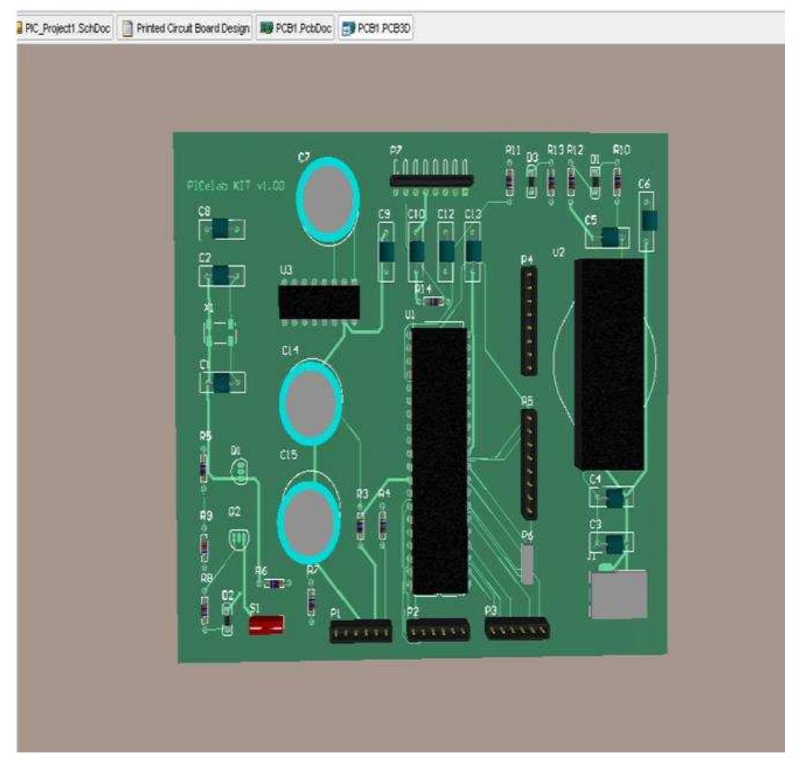Click the 3D icon on PCB1.PCB3D tab
The image size is (795, 761).
[x=349, y=30]
